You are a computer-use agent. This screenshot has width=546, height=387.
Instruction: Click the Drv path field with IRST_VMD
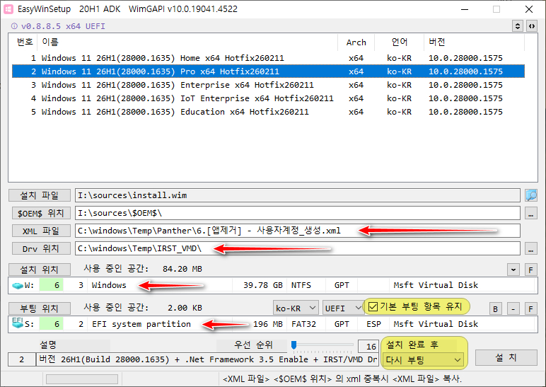point(298,249)
